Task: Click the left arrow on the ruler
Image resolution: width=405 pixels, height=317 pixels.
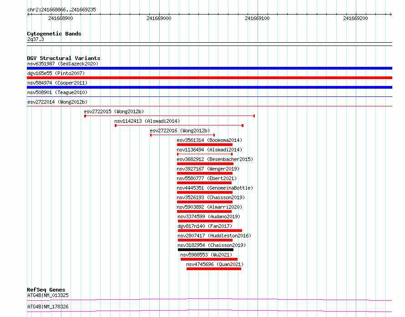Action: point(28,14)
